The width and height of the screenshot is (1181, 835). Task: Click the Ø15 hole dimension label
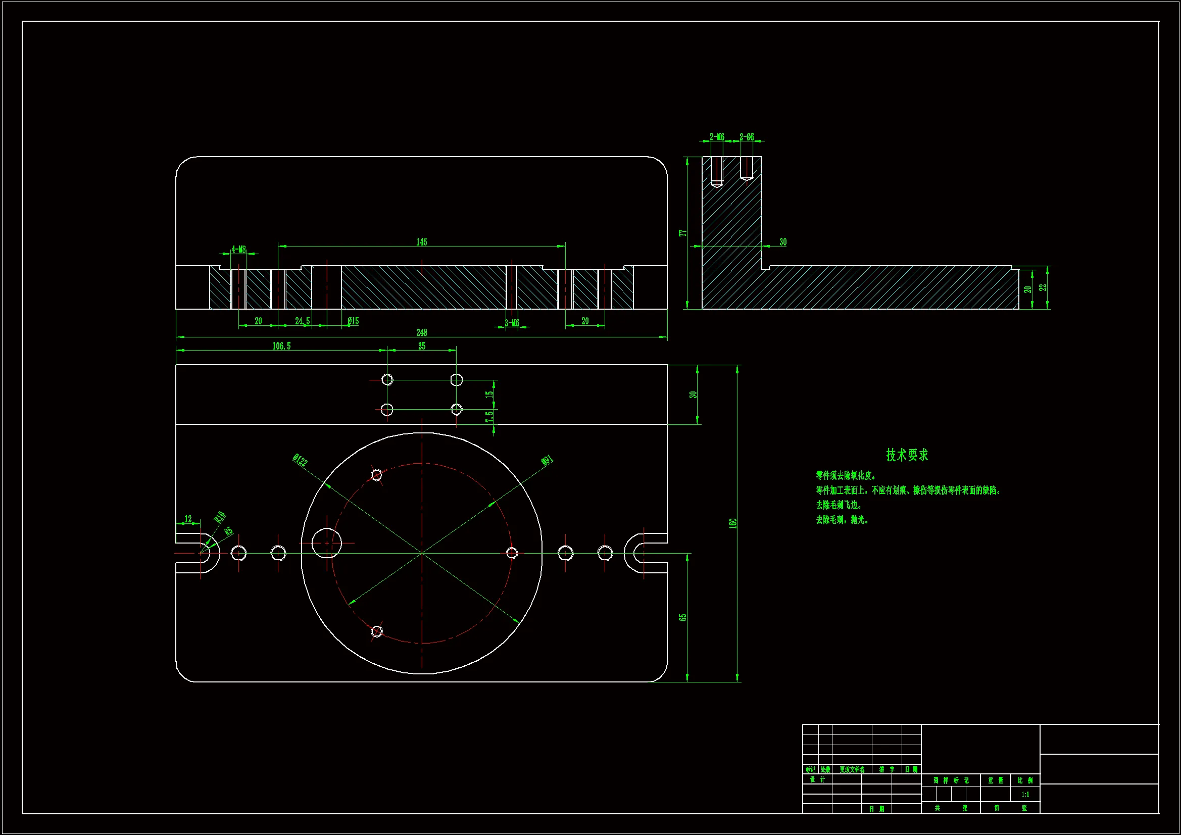[353, 321]
